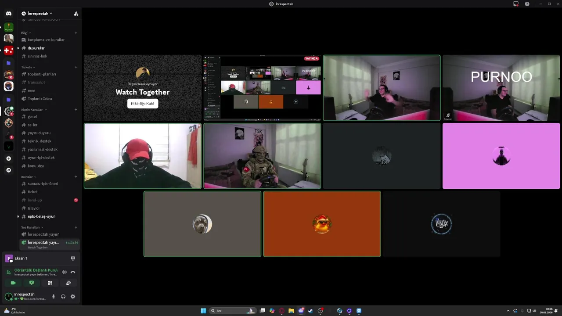Select the YAYINDA live screen share tile

(x=262, y=88)
